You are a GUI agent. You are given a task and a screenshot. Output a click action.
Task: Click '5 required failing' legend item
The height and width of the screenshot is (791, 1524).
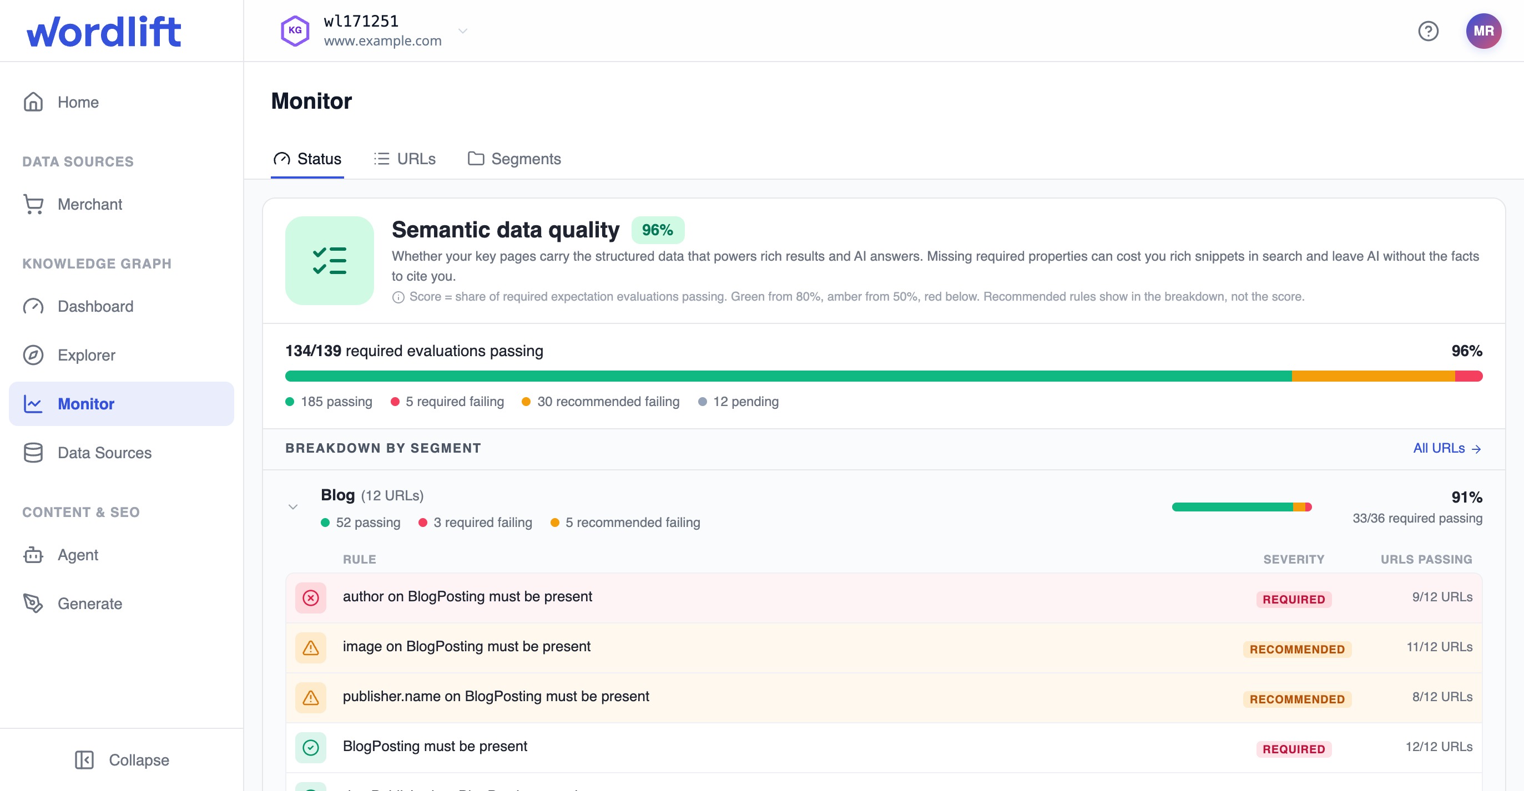click(447, 402)
